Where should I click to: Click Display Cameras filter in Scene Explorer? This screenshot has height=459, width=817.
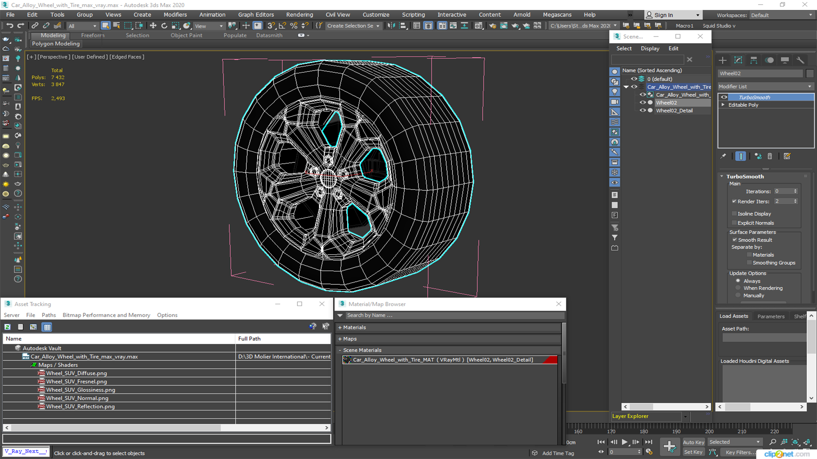tap(614, 102)
